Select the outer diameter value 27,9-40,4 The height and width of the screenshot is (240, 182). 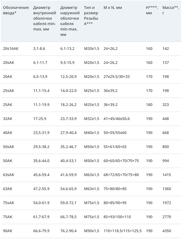coord(68,133)
